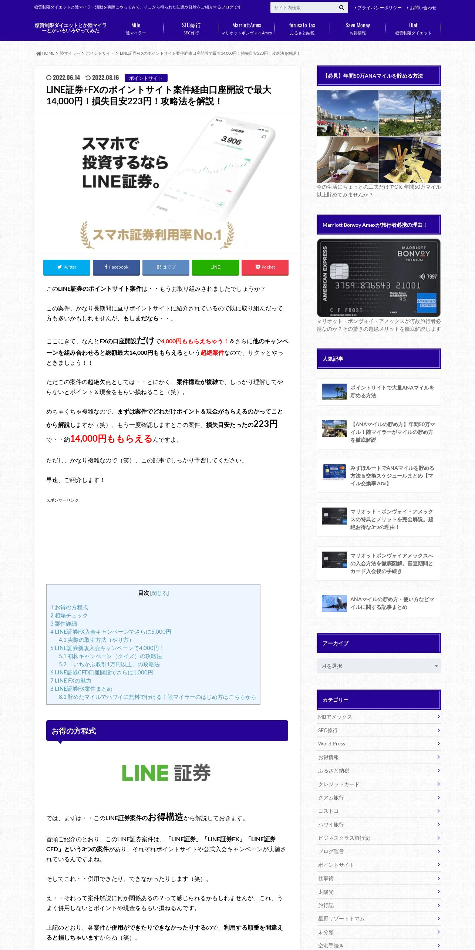The height and width of the screenshot is (950, 475).
Task: Jump to 6 LINE証券CFD口座開設 section
Action: click(x=102, y=673)
